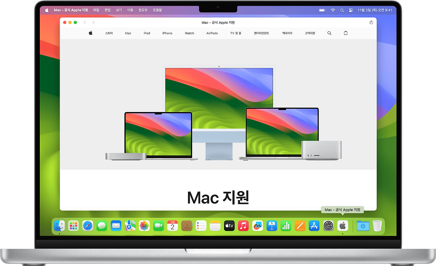Click Apple Support web app Dock icon
Screen dimensions: 436x266
tap(342, 226)
